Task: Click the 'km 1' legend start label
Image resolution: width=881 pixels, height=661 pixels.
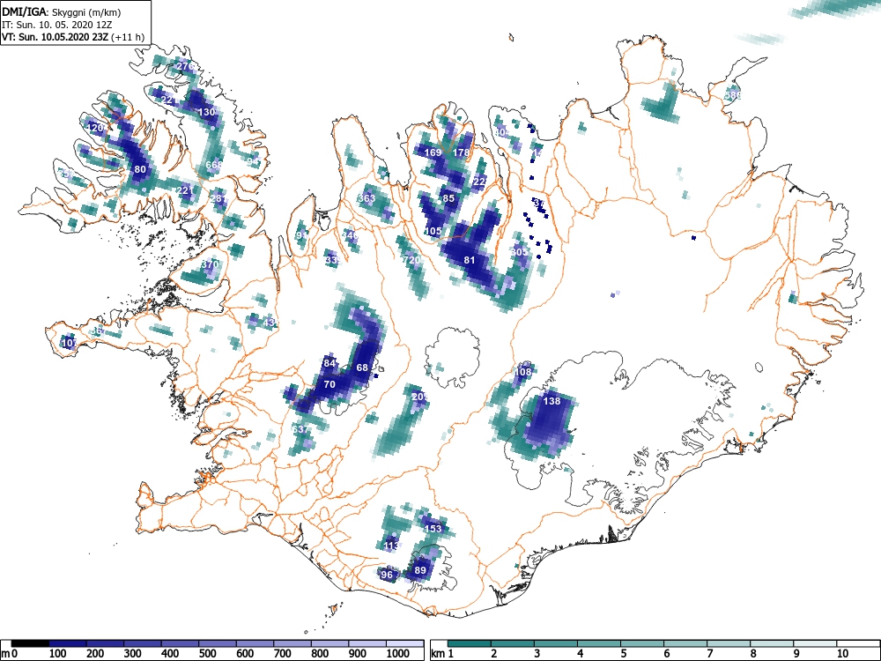Action: click(442, 653)
